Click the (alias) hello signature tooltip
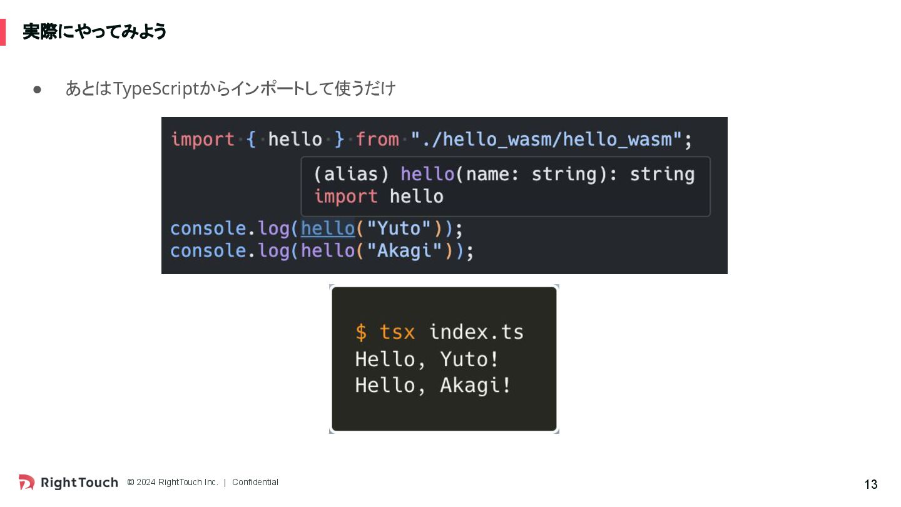Image resolution: width=901 pixels, height=507 pixels. (504, 175)
